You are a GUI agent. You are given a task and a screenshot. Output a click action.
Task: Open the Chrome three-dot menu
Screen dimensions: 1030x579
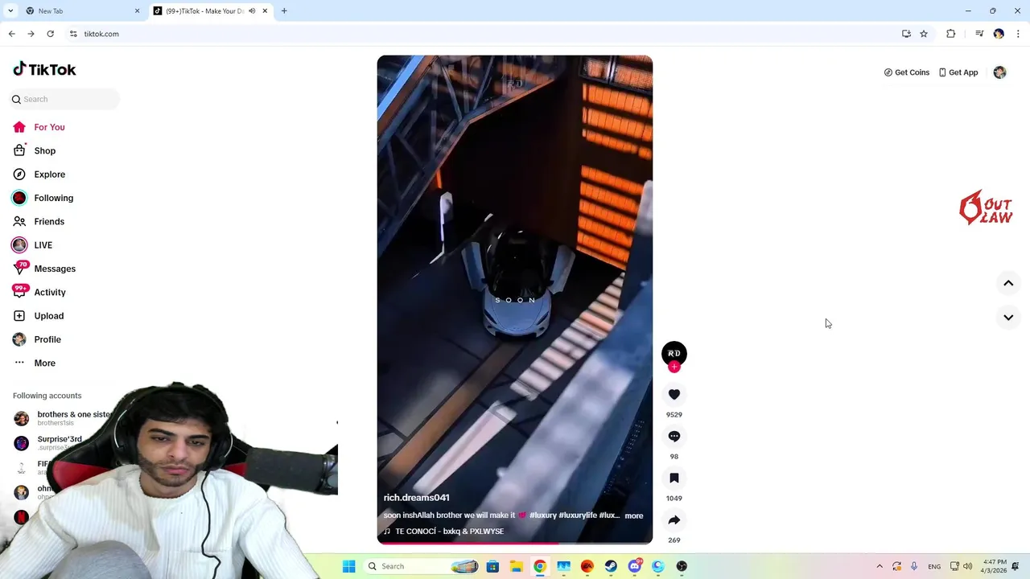pyautogui.click(x=1018, y=34)
